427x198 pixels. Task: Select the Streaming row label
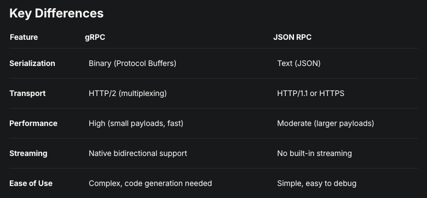[x=28, y=153]
